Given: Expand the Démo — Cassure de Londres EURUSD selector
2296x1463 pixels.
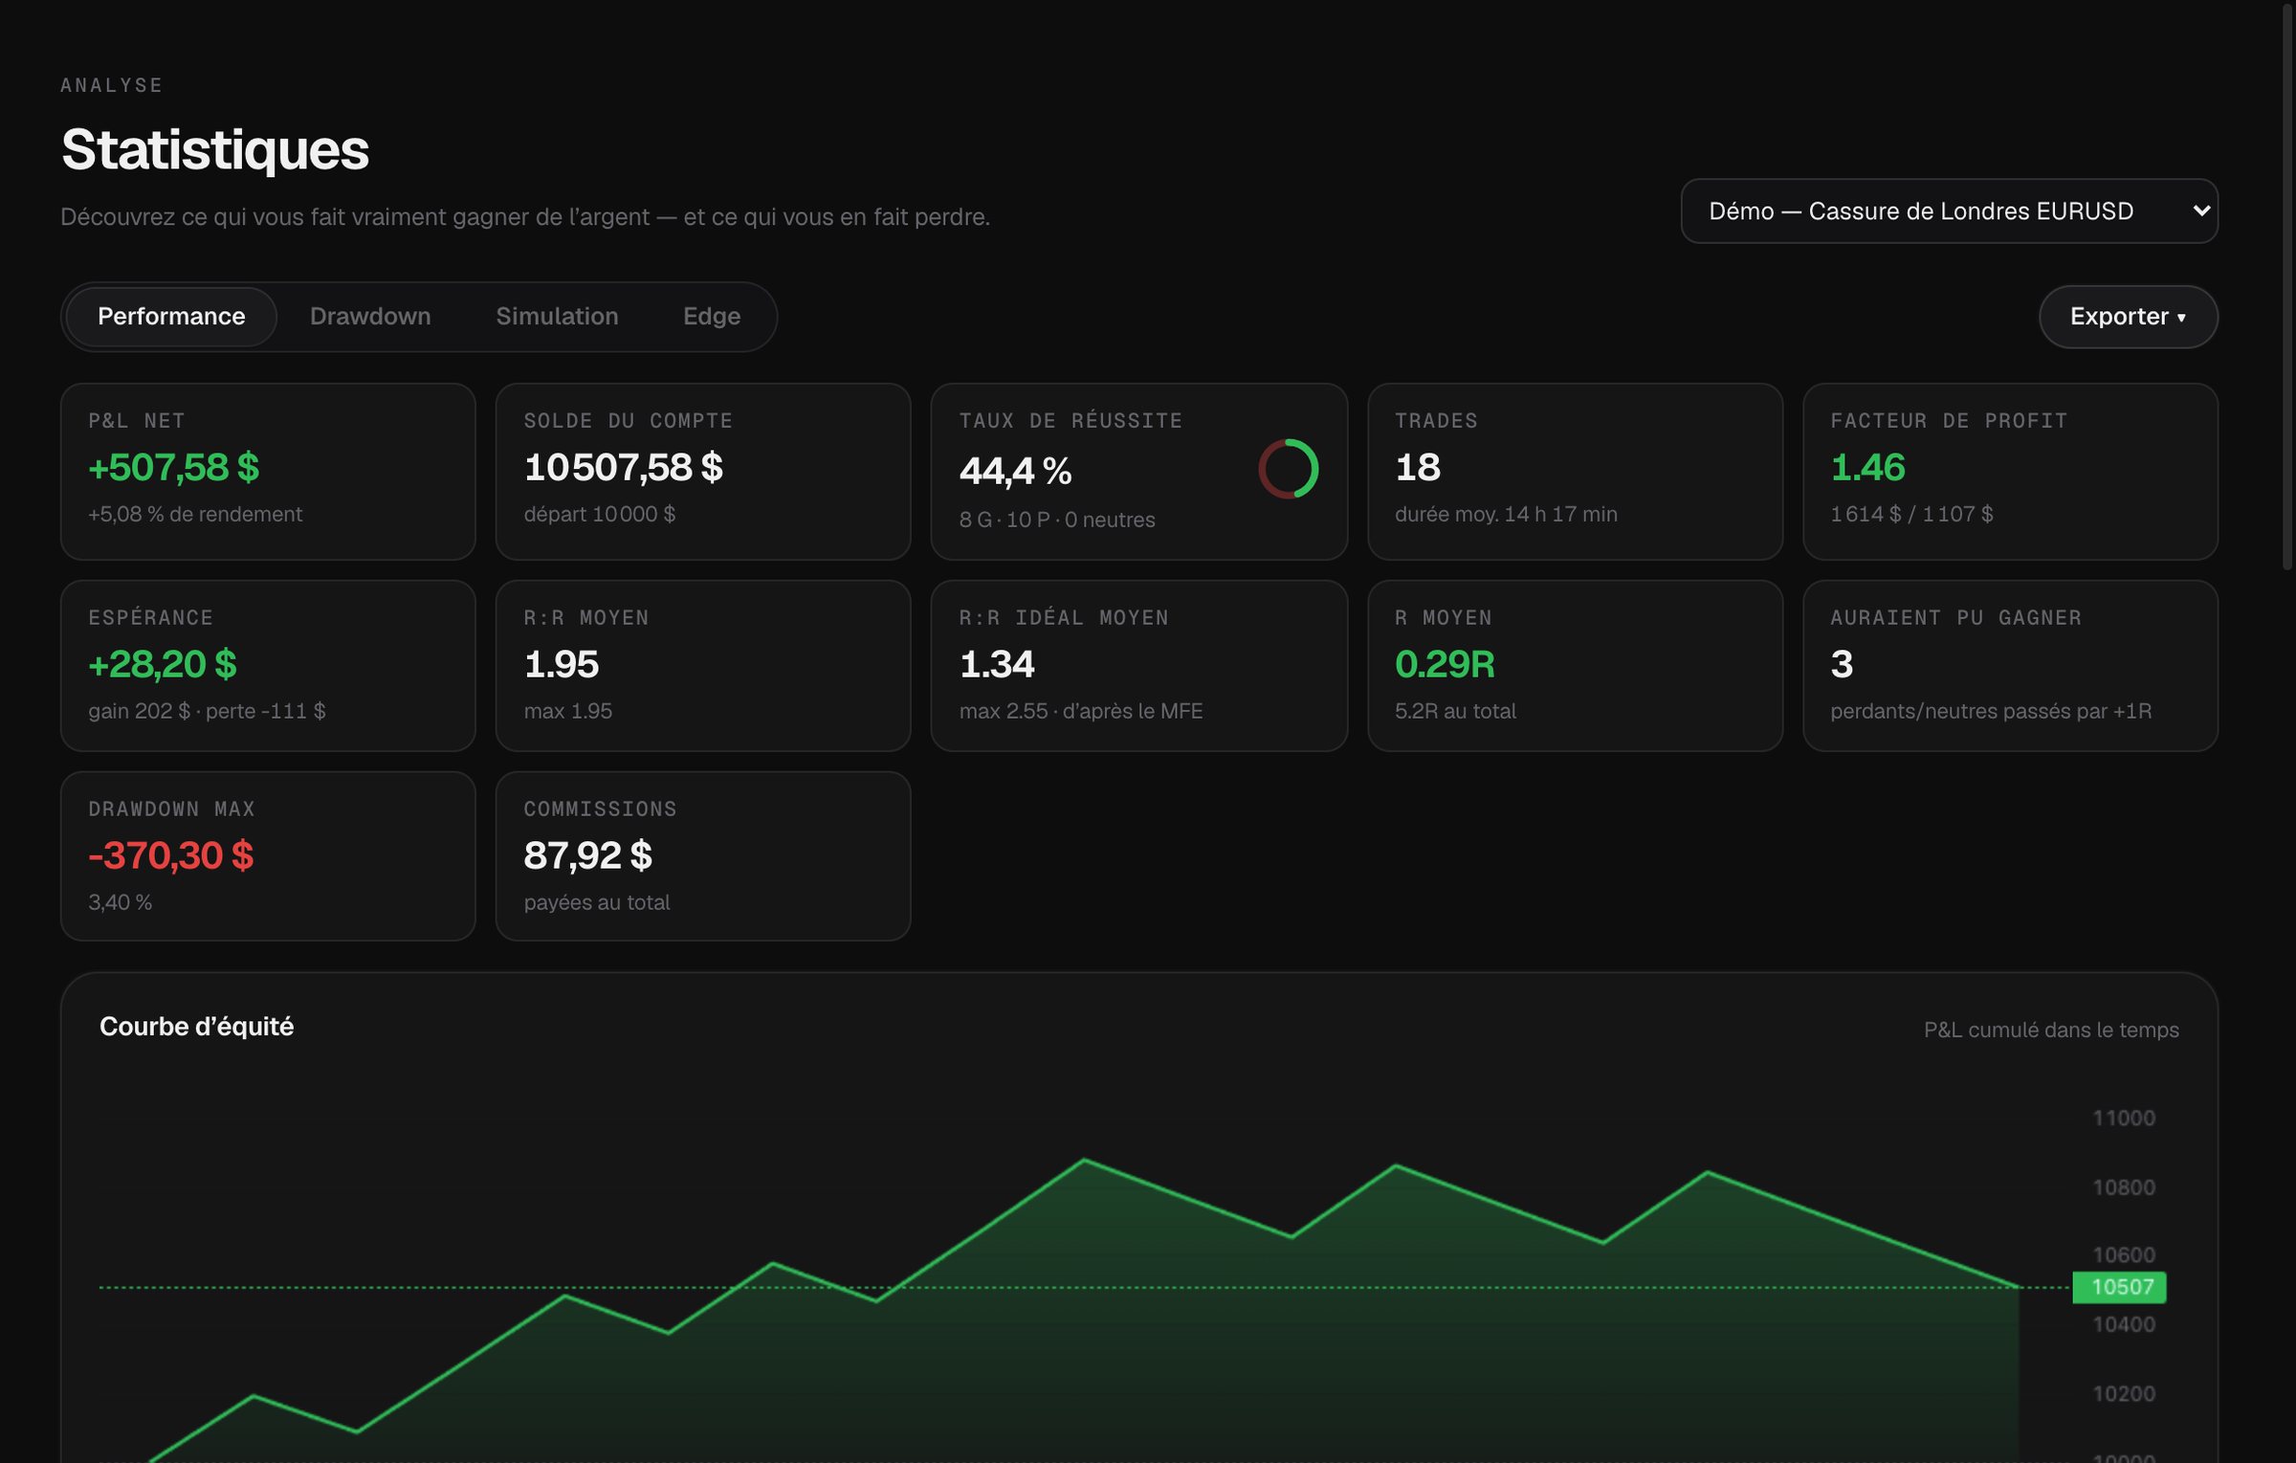Looking at the screenshot, I should click(1949, 211).
